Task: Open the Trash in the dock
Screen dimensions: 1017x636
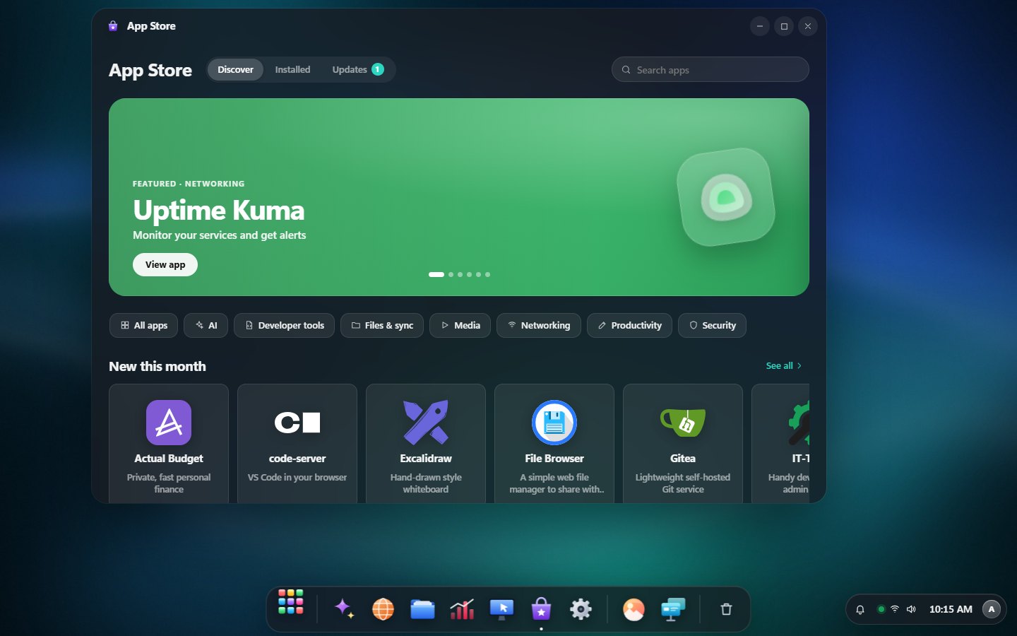Action: tap(726, 609)
